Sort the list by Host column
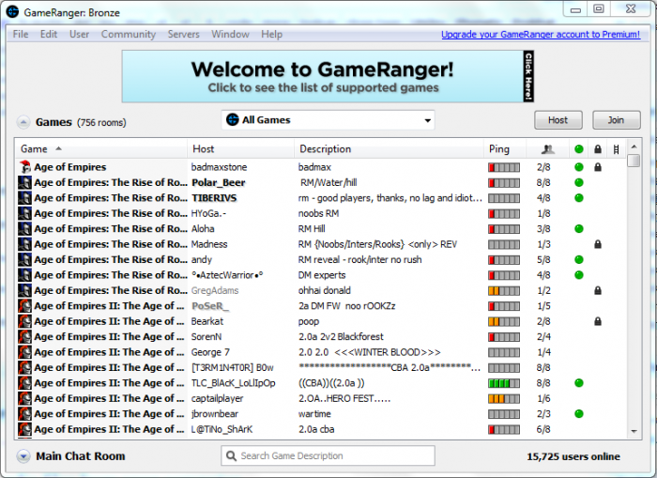Image resolution: width=657 pixels, height=478 pixels. pos(240,149)
